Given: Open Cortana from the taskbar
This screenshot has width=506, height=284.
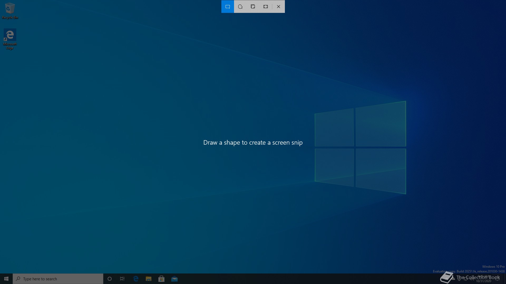Looking at the screenshot, I should coord(110,279).
